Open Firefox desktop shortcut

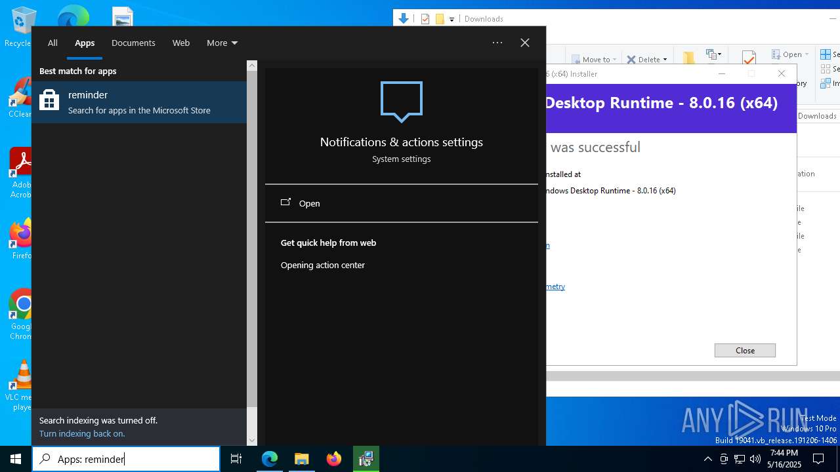click(x=22, y=239)
